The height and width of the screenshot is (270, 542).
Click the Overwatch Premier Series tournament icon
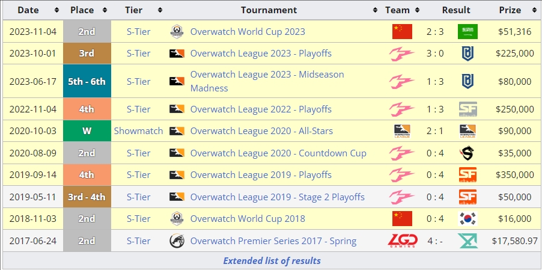point(177,241)
